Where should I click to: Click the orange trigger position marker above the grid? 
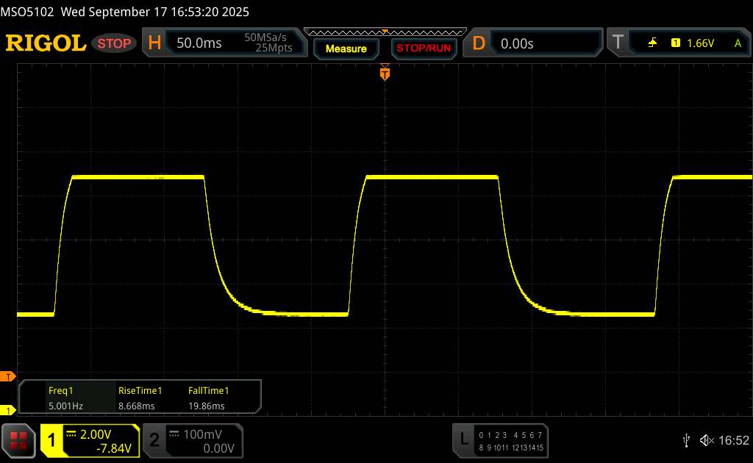(x=384, y=72)
